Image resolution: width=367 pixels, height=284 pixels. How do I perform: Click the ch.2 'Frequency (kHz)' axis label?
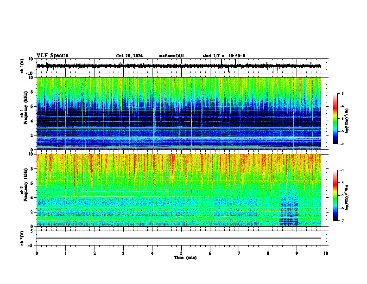click(25, 185)
